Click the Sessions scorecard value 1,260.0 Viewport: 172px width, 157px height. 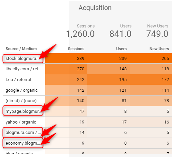tap(80, 34)
